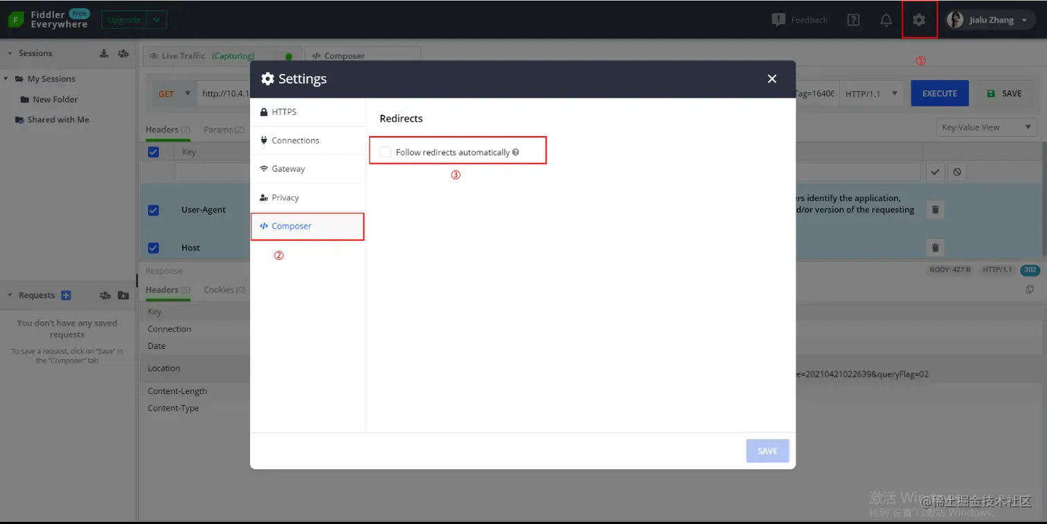
Task: Click the new header key input field
Action: pyautogui.click(x=213, y=172)
